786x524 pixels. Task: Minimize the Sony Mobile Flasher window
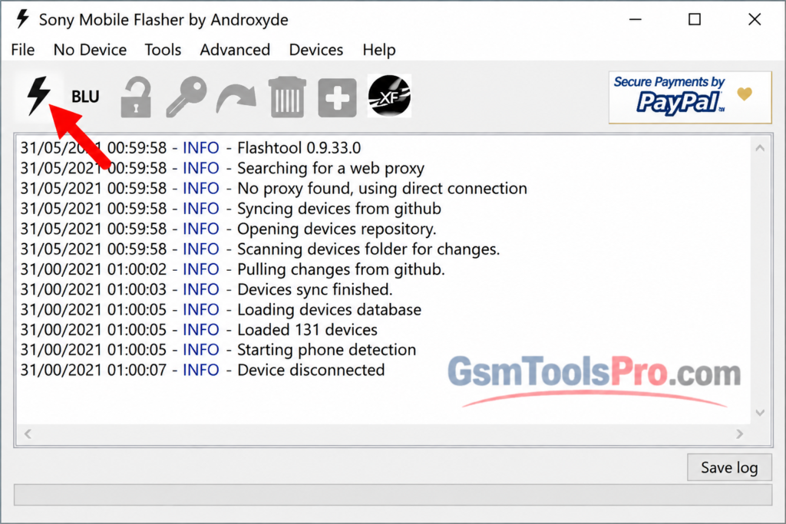635,19
